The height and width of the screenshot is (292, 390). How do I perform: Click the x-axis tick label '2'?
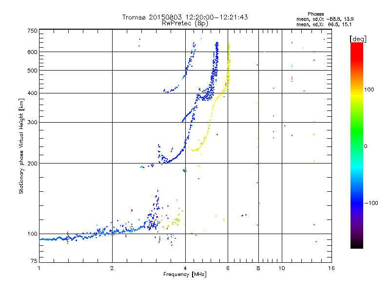[112, 268]
